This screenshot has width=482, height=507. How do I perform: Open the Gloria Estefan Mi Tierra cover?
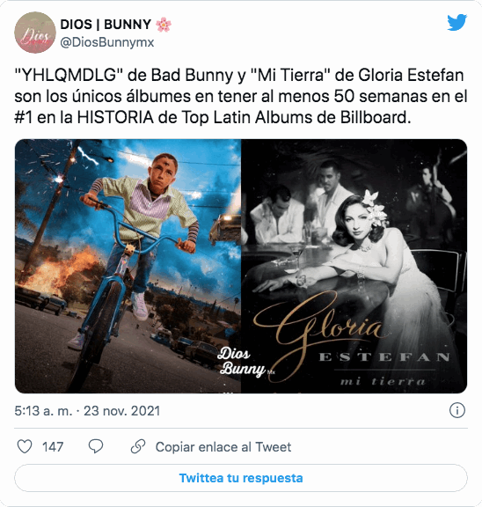tap(354, 266)
